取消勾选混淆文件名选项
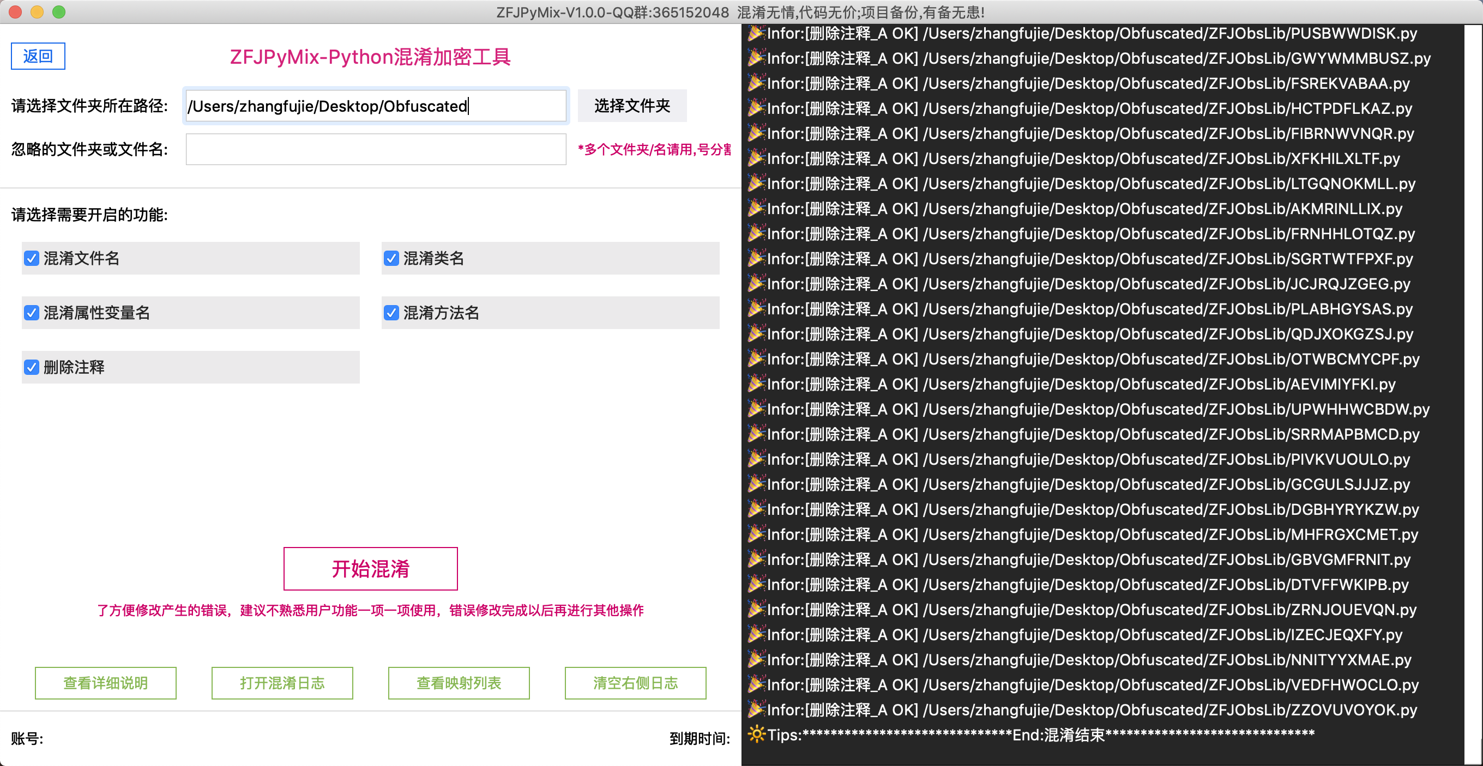The height and width of the screenshot is (766, 1483). 32,258
